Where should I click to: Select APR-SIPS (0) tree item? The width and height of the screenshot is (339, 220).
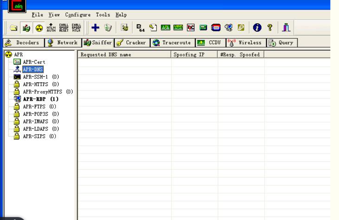click(39, 136)
